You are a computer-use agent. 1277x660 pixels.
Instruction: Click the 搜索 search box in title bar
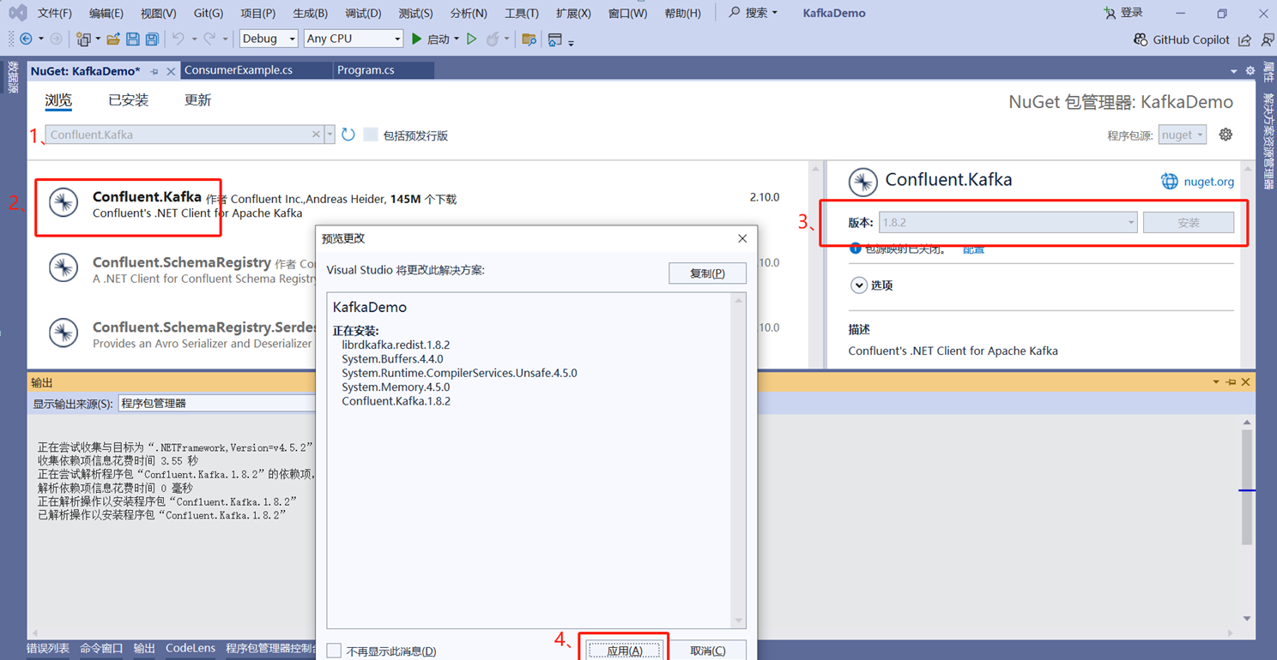(x=753, y=13)
